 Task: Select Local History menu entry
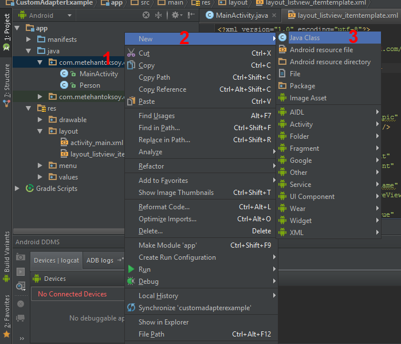(x=200, y=296)
